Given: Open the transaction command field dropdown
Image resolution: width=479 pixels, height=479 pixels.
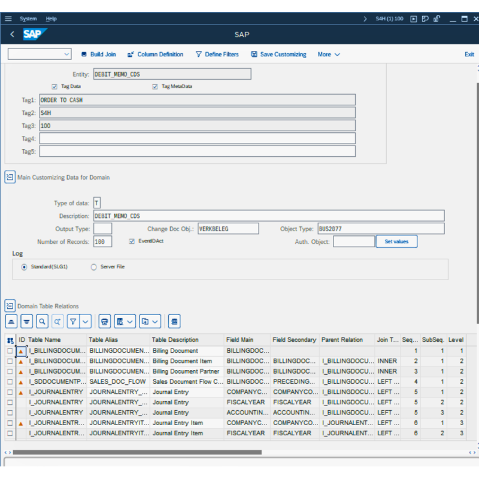Looking at the screenshot, I should (x=66, y=54).
